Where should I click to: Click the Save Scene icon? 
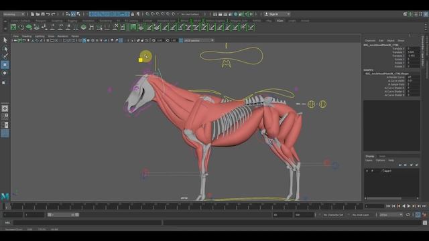point(43,14)
